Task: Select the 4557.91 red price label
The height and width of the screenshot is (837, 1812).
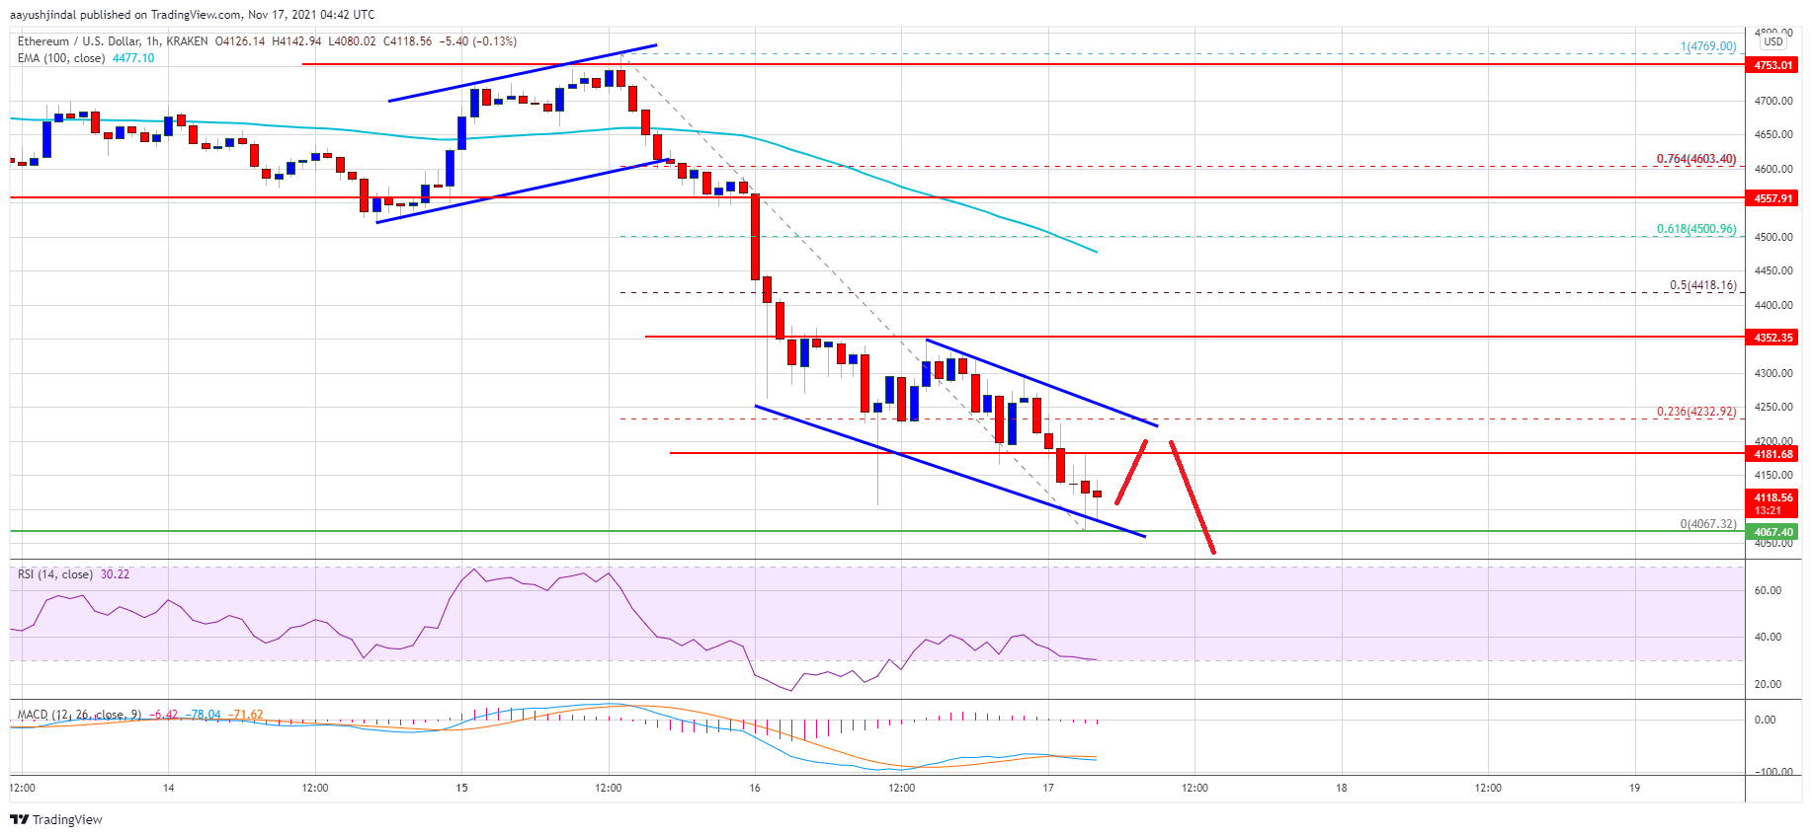Action: click(x=1773, y=198)
